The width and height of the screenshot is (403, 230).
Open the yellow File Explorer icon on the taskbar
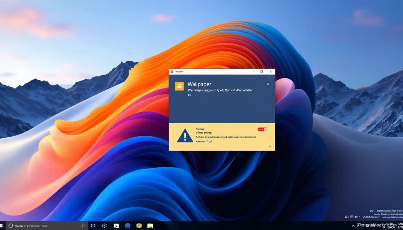pos(150,226)
